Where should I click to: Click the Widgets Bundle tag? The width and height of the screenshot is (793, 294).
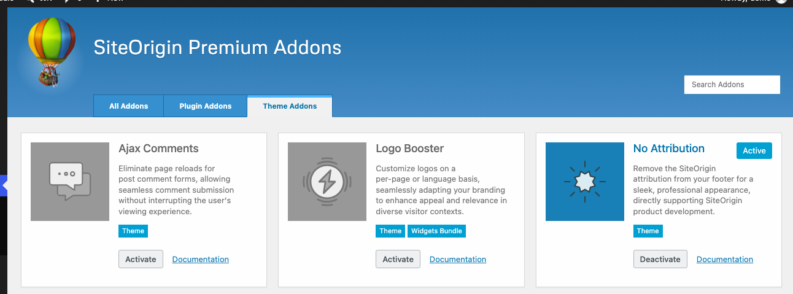(x=436, y=231)
